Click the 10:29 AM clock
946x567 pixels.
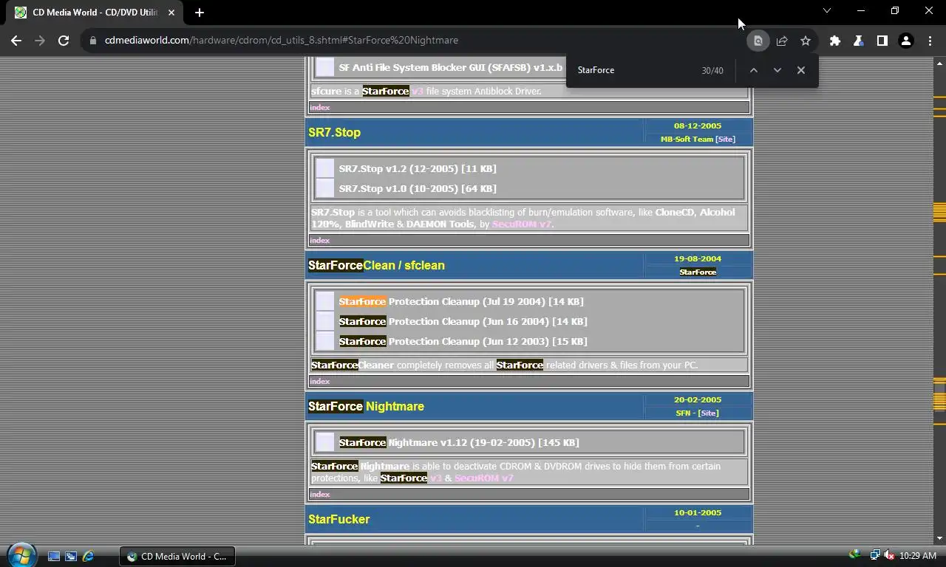[x=918, y=556]
